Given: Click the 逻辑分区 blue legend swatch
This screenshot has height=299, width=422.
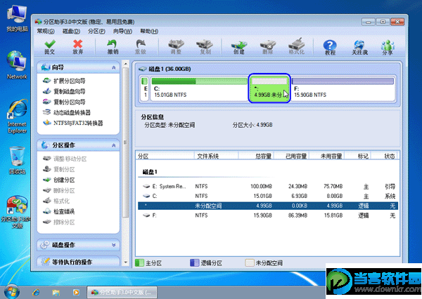Looking at the screenshot, I should tap(194, 263).
